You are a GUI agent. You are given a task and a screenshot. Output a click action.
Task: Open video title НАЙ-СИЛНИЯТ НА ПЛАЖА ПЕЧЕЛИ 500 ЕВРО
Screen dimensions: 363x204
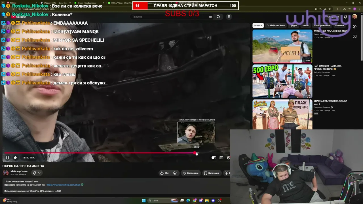pos(328,67)
